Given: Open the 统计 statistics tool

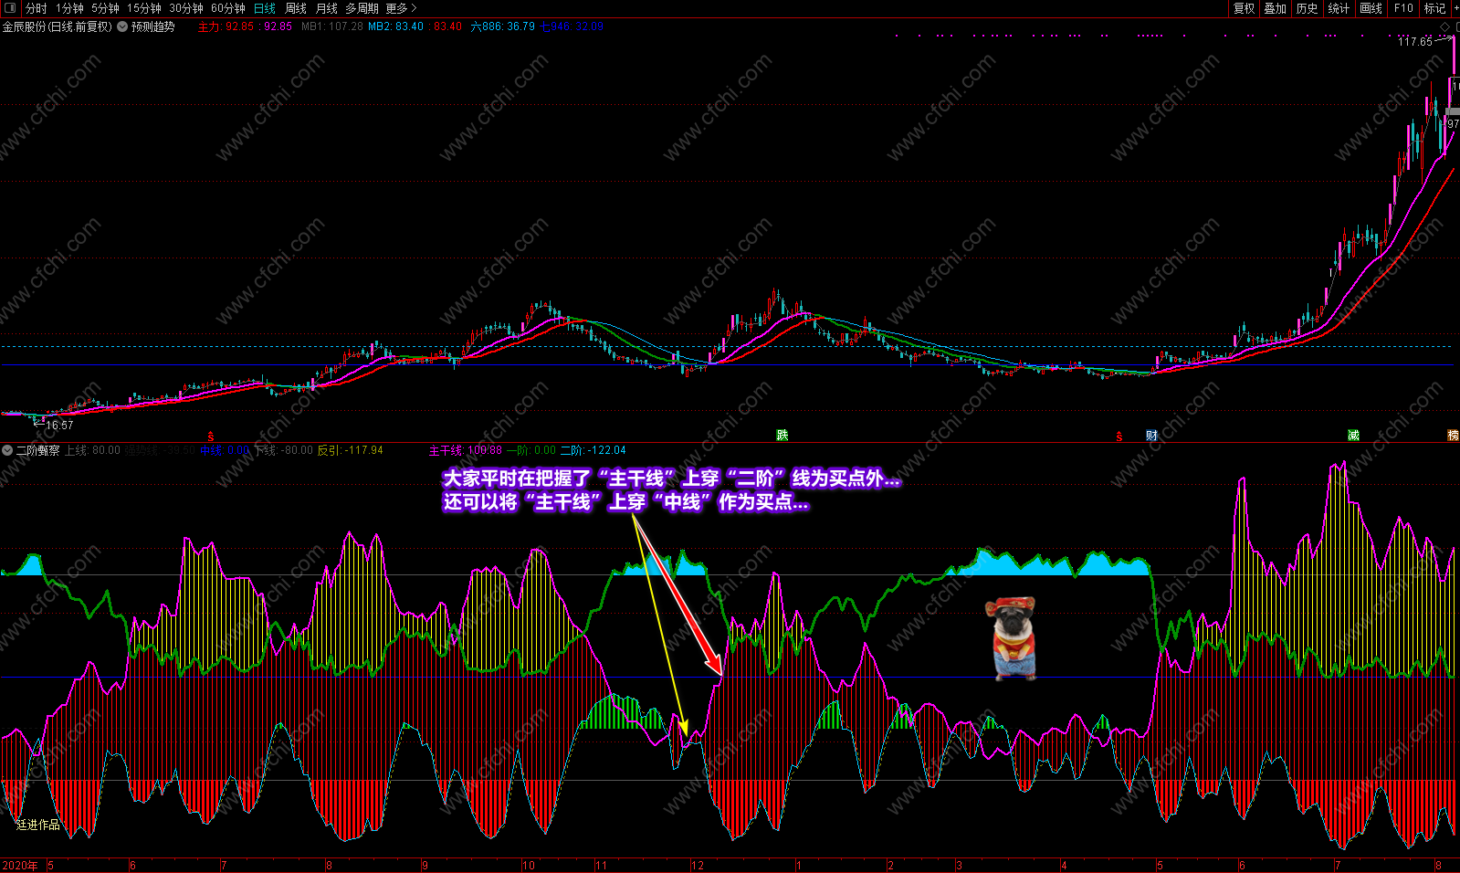Looking at the screenshot, I should click(1339, 8).
